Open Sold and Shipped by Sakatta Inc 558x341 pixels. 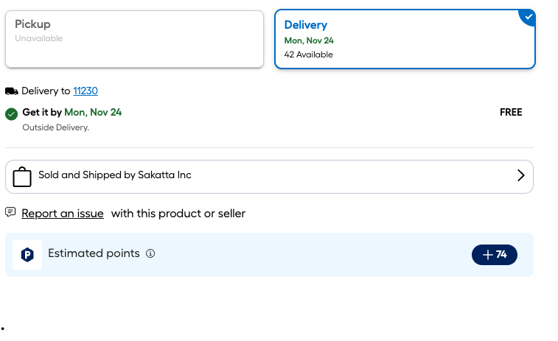(115, 175)
